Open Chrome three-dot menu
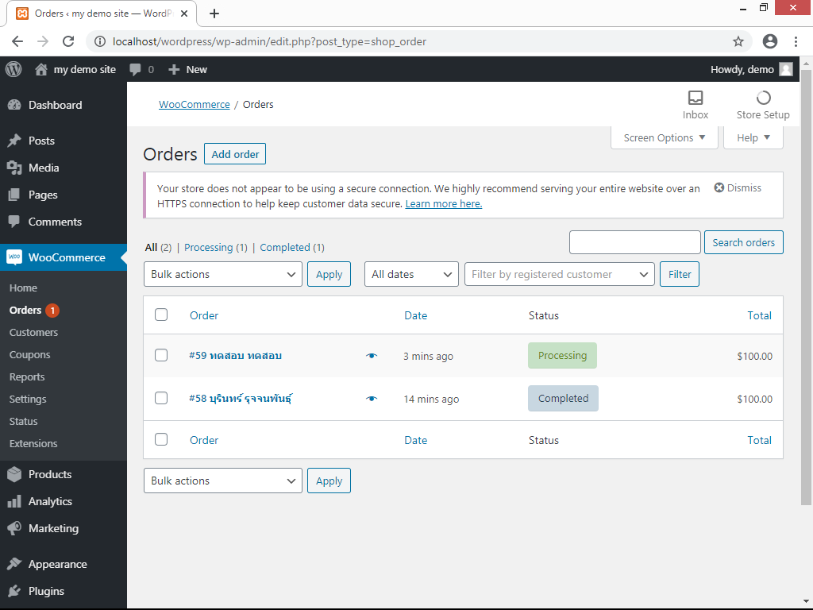Screen dimensions: 813x610 coord(796,41)
